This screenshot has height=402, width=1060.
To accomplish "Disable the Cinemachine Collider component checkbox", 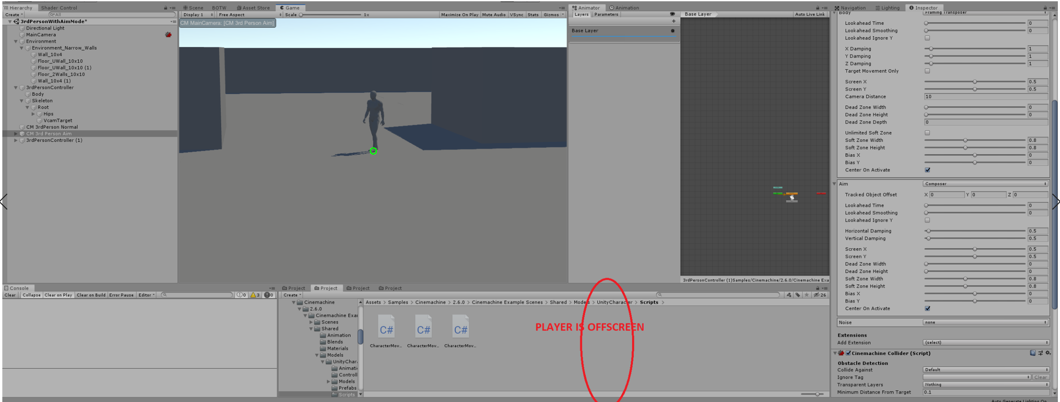I will (x=848, y=353).
